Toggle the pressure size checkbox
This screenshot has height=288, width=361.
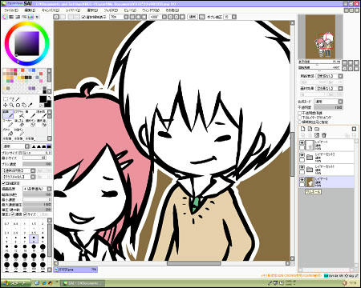coord(26,214)
